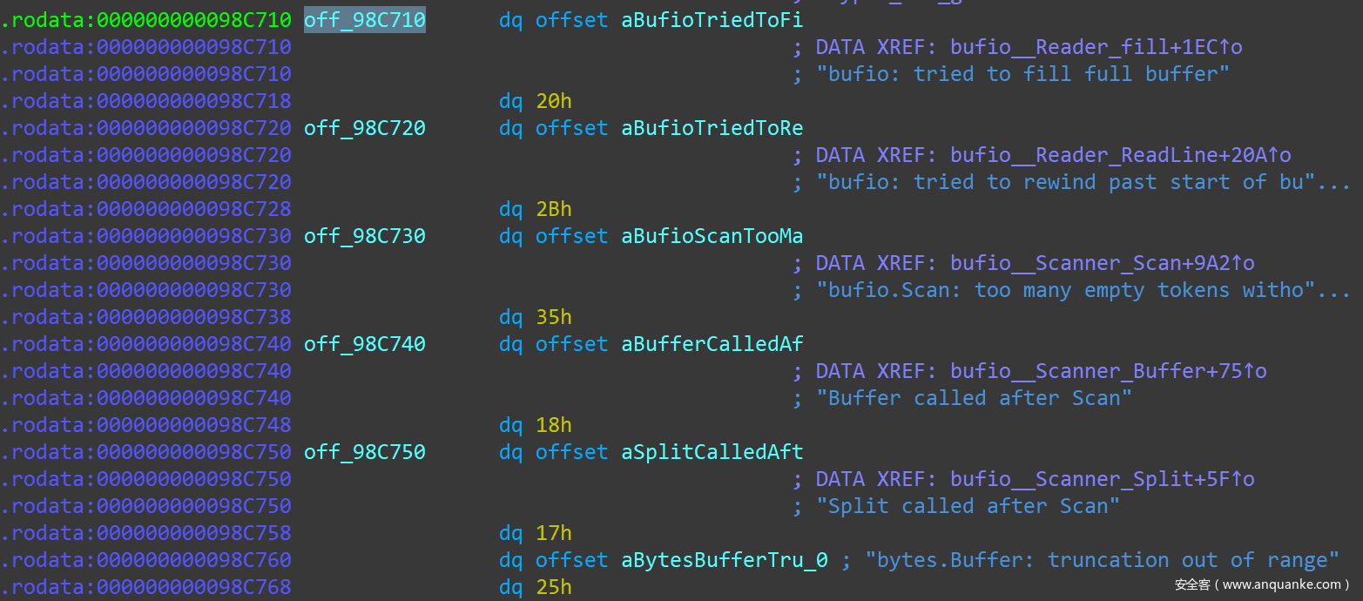Click the off_98C740 label
Viewport: 1363px width, 601px height.
point(364,344)
